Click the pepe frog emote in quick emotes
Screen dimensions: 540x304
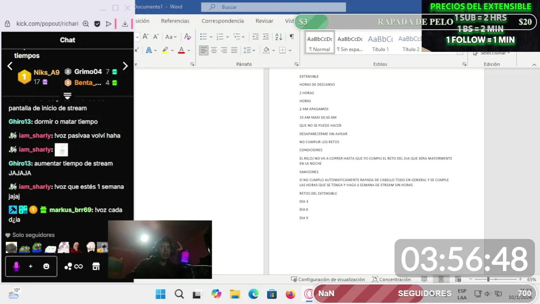(37, 248)
